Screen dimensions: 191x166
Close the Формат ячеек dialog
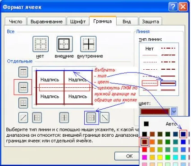[x=183, y=7]
